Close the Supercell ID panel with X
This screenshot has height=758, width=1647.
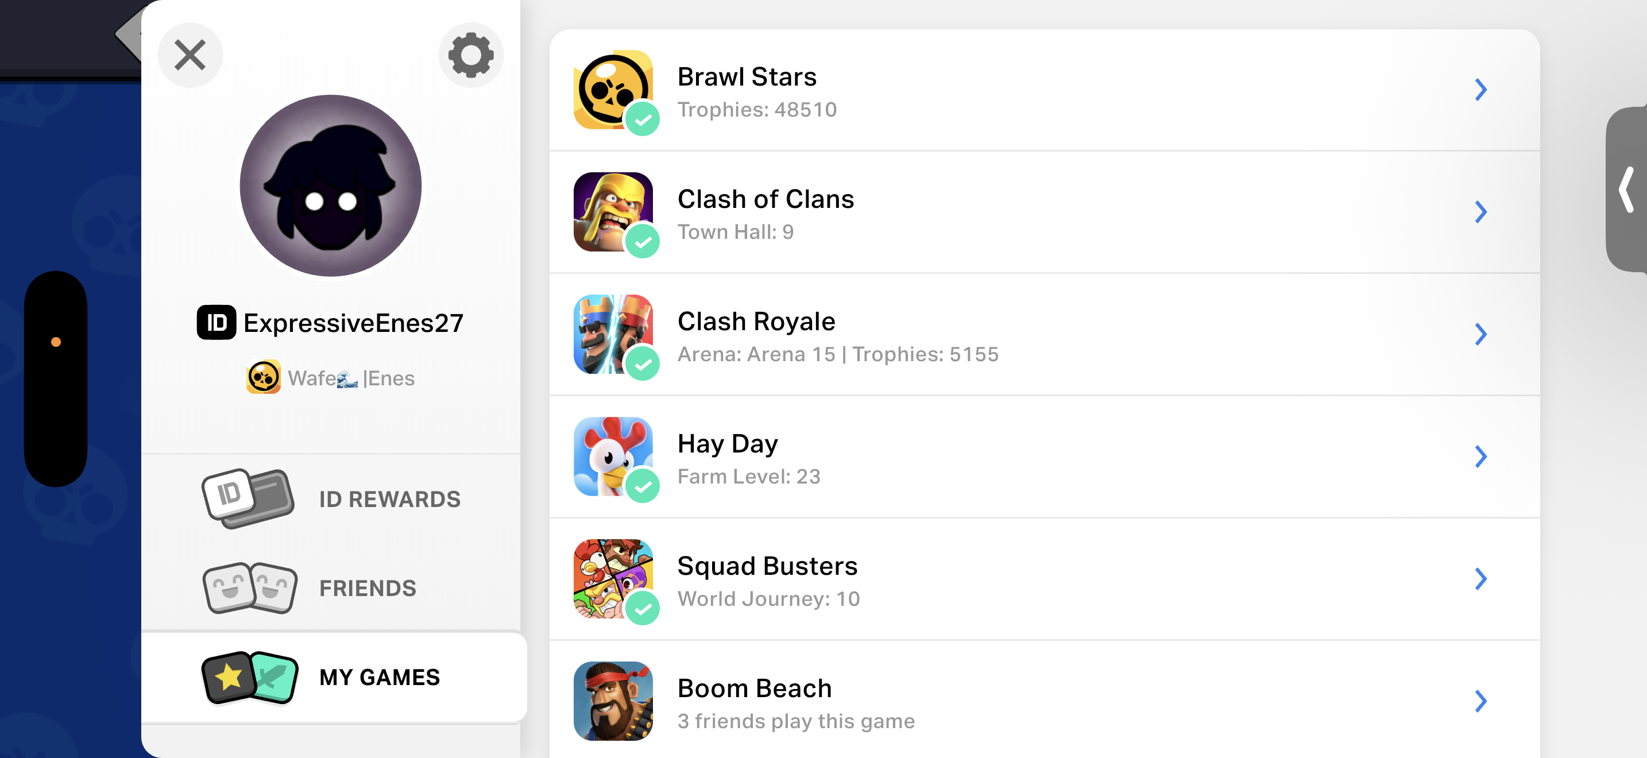coord(190,55)
